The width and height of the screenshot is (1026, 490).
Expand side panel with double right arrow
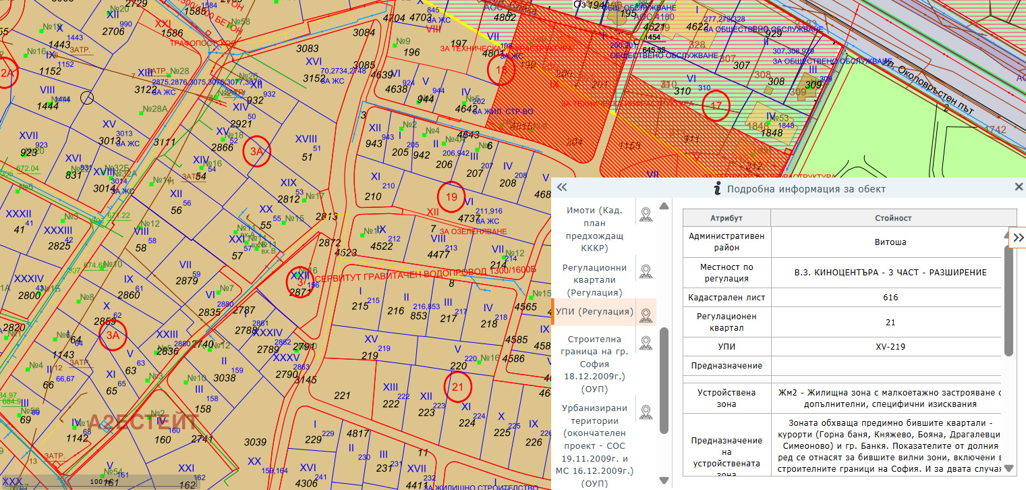(1018, 238)
